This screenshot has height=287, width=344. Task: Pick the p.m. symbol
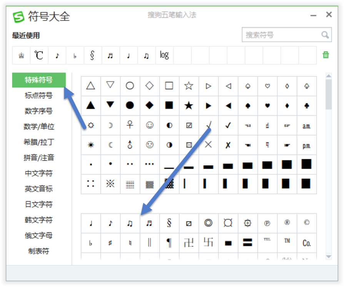click(x=307, y=145)
